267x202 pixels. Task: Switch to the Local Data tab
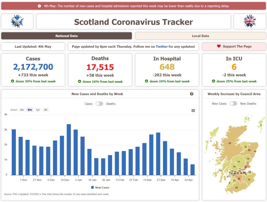pyautogui.click(x=200, y=36)
